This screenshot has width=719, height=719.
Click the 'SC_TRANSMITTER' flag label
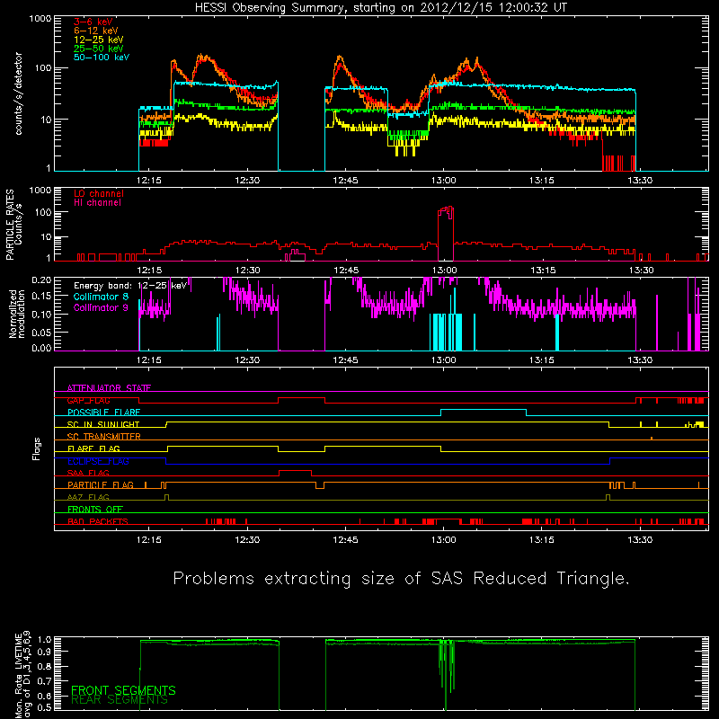pyautogui.click(x=104, y=437)
